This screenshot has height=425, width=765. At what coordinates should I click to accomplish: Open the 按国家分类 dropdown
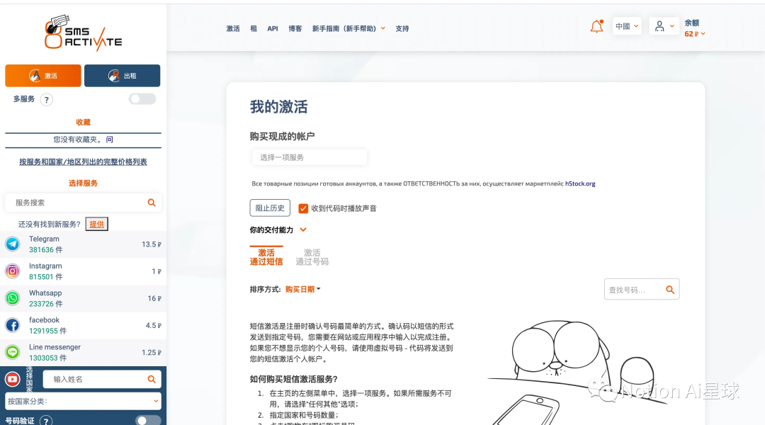(x=83, y=401)
